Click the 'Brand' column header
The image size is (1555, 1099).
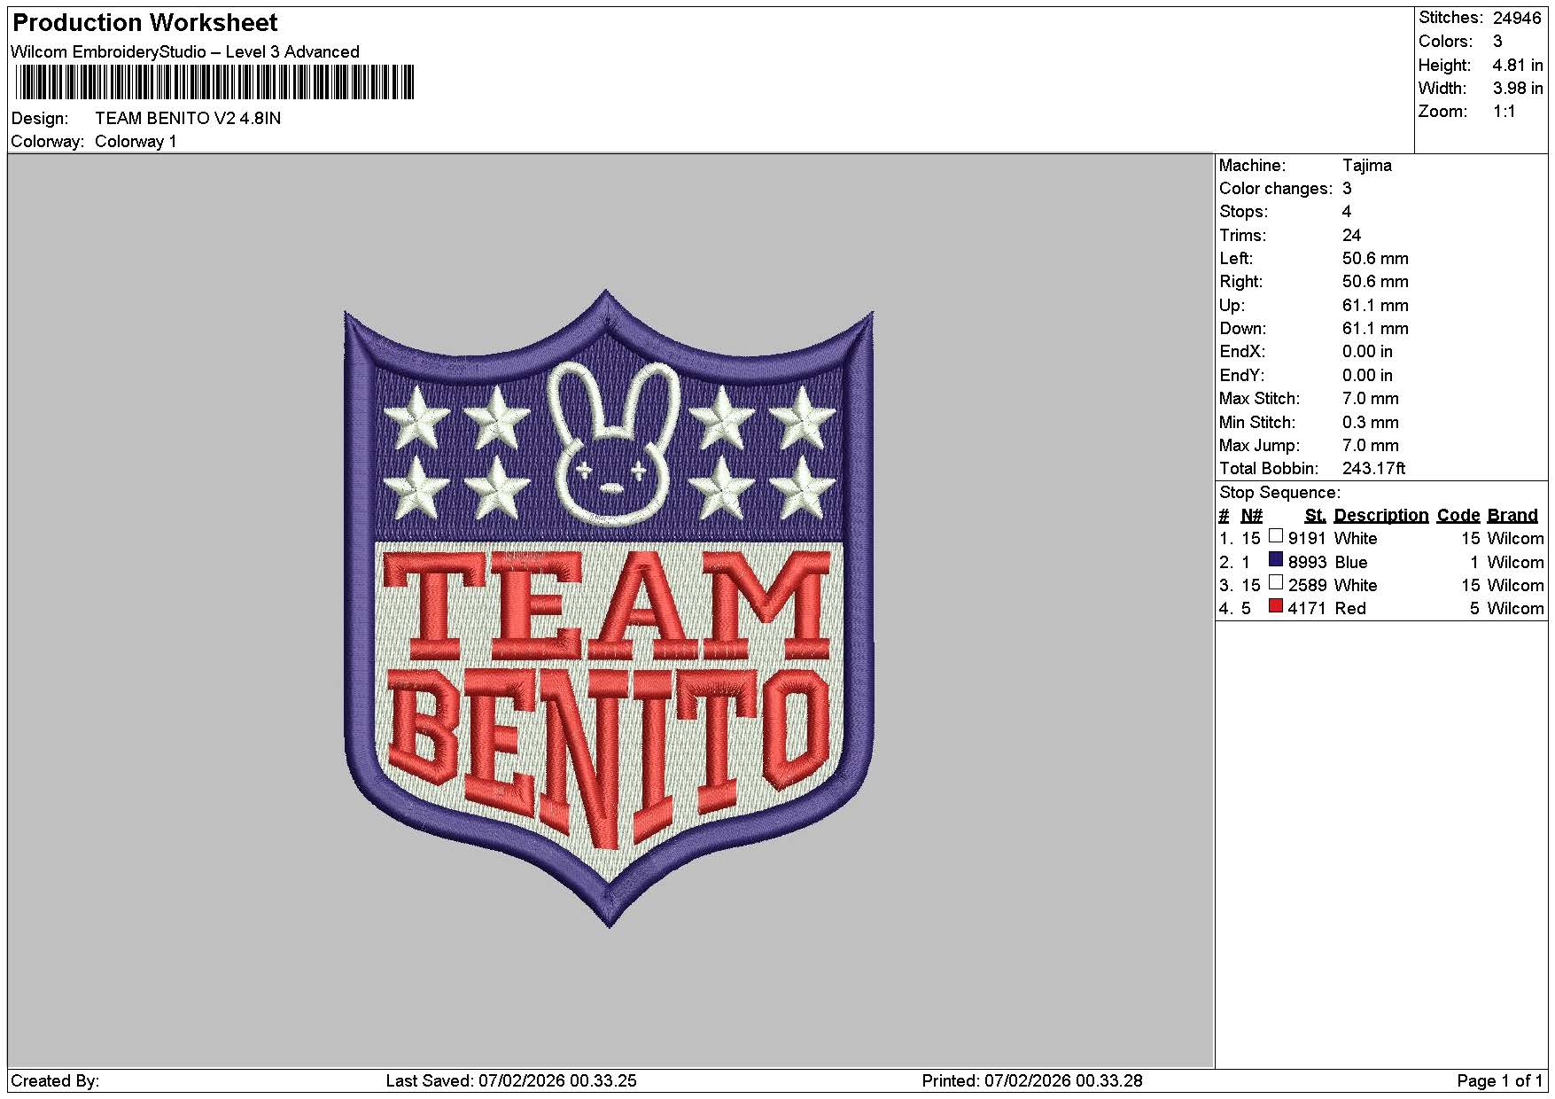pos(1512,515)
